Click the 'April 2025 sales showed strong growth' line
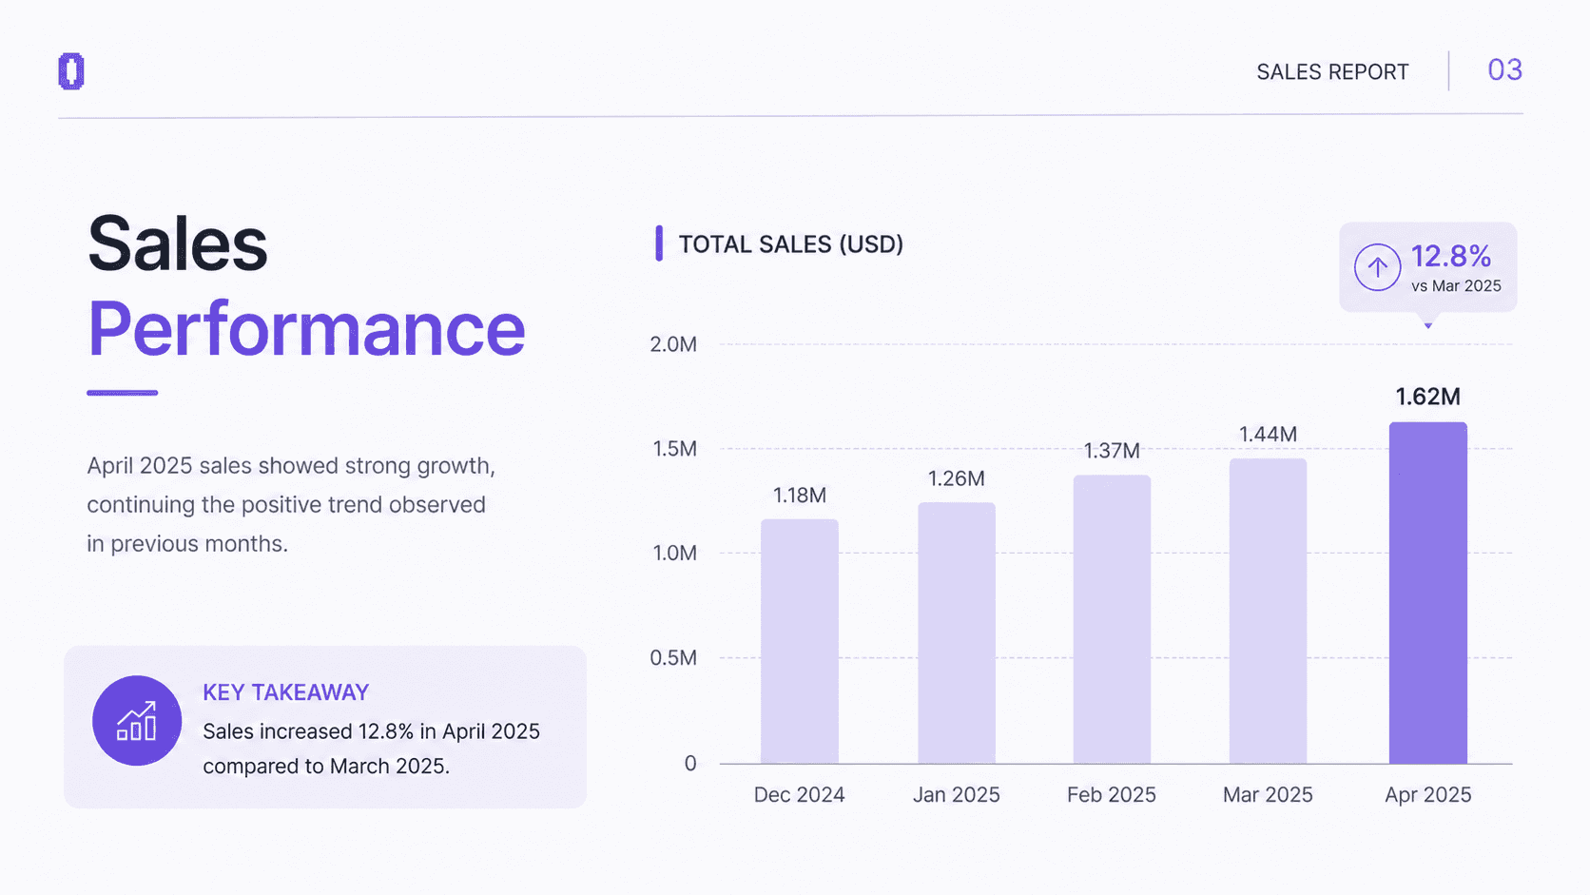Image resolution: width=1590 pixels, height=895 pixels. [x=291, y=466]
